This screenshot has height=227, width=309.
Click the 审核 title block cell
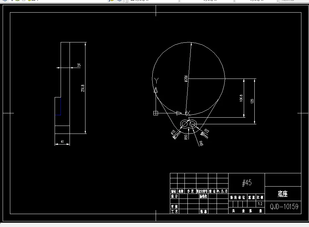tap(175, 206)
